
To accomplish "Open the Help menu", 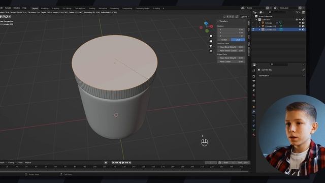I will pyautogui.click(x=24, y=8).
